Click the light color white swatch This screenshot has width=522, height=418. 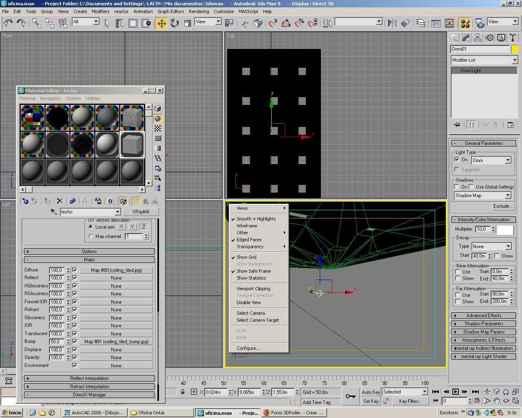[505, 230]
